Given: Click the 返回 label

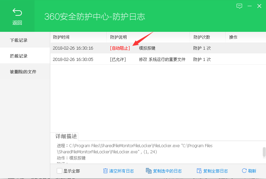Looking at the screenshot, I should pos(17,23).
